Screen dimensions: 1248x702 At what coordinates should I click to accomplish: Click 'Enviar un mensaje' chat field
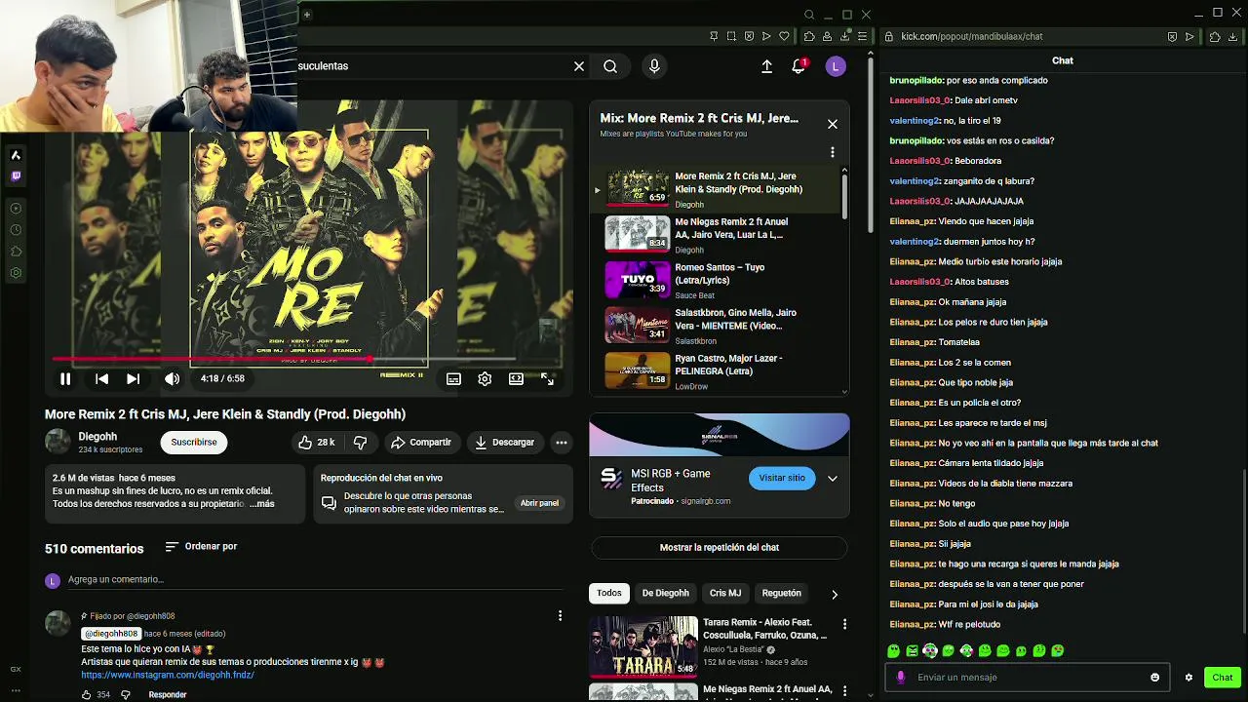coord(1026,678)
